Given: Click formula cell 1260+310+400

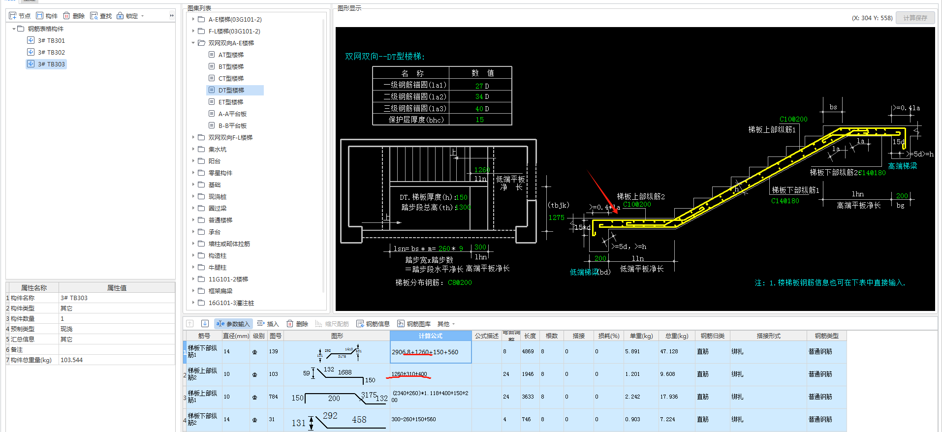Looking at the screenshot, I should [x=431, y=374].
